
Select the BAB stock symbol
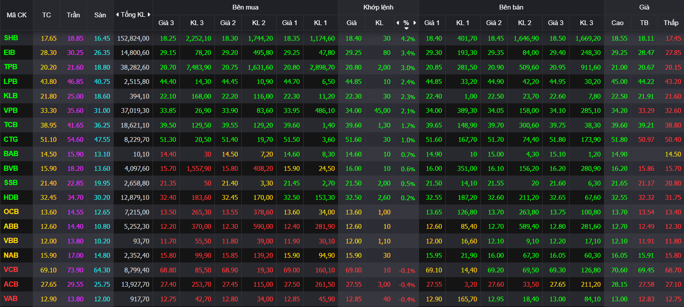coord(11,154)
